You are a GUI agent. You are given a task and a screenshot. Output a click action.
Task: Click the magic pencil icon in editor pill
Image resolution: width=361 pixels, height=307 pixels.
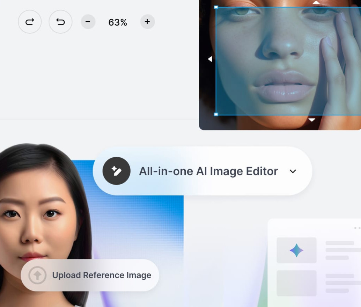(116, 171)
